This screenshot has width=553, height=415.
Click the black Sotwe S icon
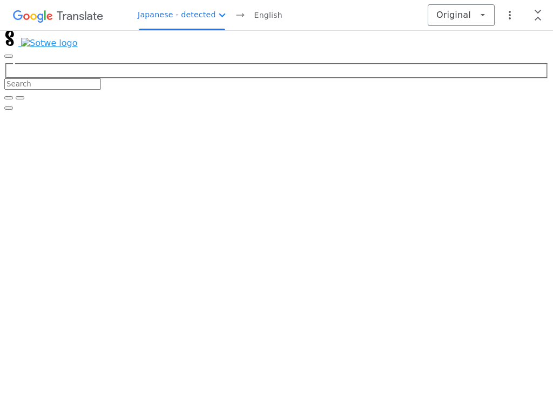(10, 39)
